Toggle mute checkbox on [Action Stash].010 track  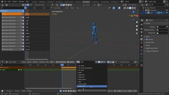pyautogui.click(x=21, y=17)
